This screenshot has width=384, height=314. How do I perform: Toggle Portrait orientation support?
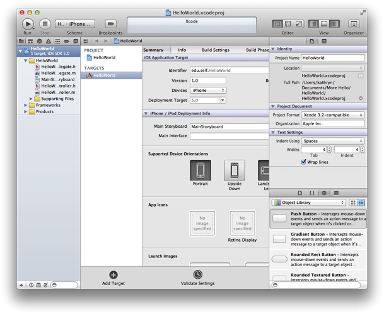click(x=200, y=171)
